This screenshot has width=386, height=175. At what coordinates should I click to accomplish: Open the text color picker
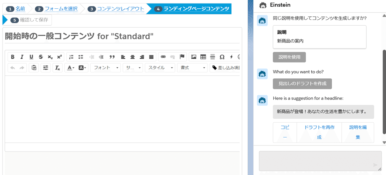point(70,68)
